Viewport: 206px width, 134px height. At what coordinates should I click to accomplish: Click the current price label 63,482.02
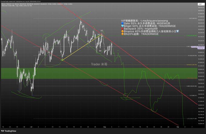[201, 47]
